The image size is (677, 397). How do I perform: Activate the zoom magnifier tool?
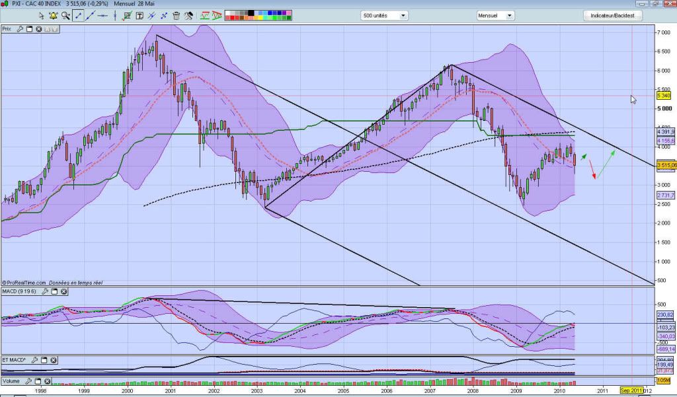tap(65, 15)
